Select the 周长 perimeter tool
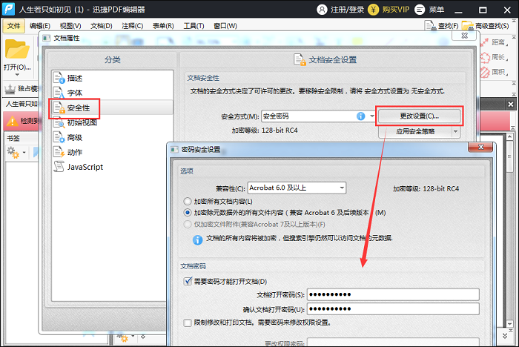The width and height of the screenshot is (519, 347). coord(494,57)
